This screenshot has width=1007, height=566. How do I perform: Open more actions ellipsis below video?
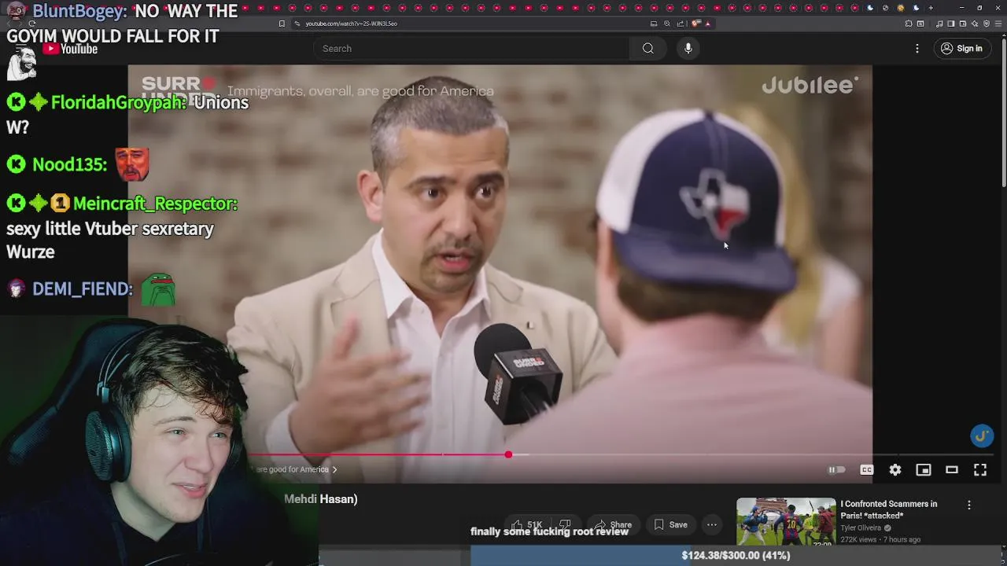[x=712, y=524]
